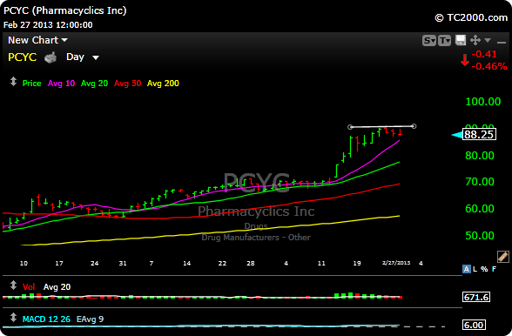The height and width of the screenshot is (336, 512).
Task: Click the volume Avg 20 label
Action: click(x=57, y=287)
